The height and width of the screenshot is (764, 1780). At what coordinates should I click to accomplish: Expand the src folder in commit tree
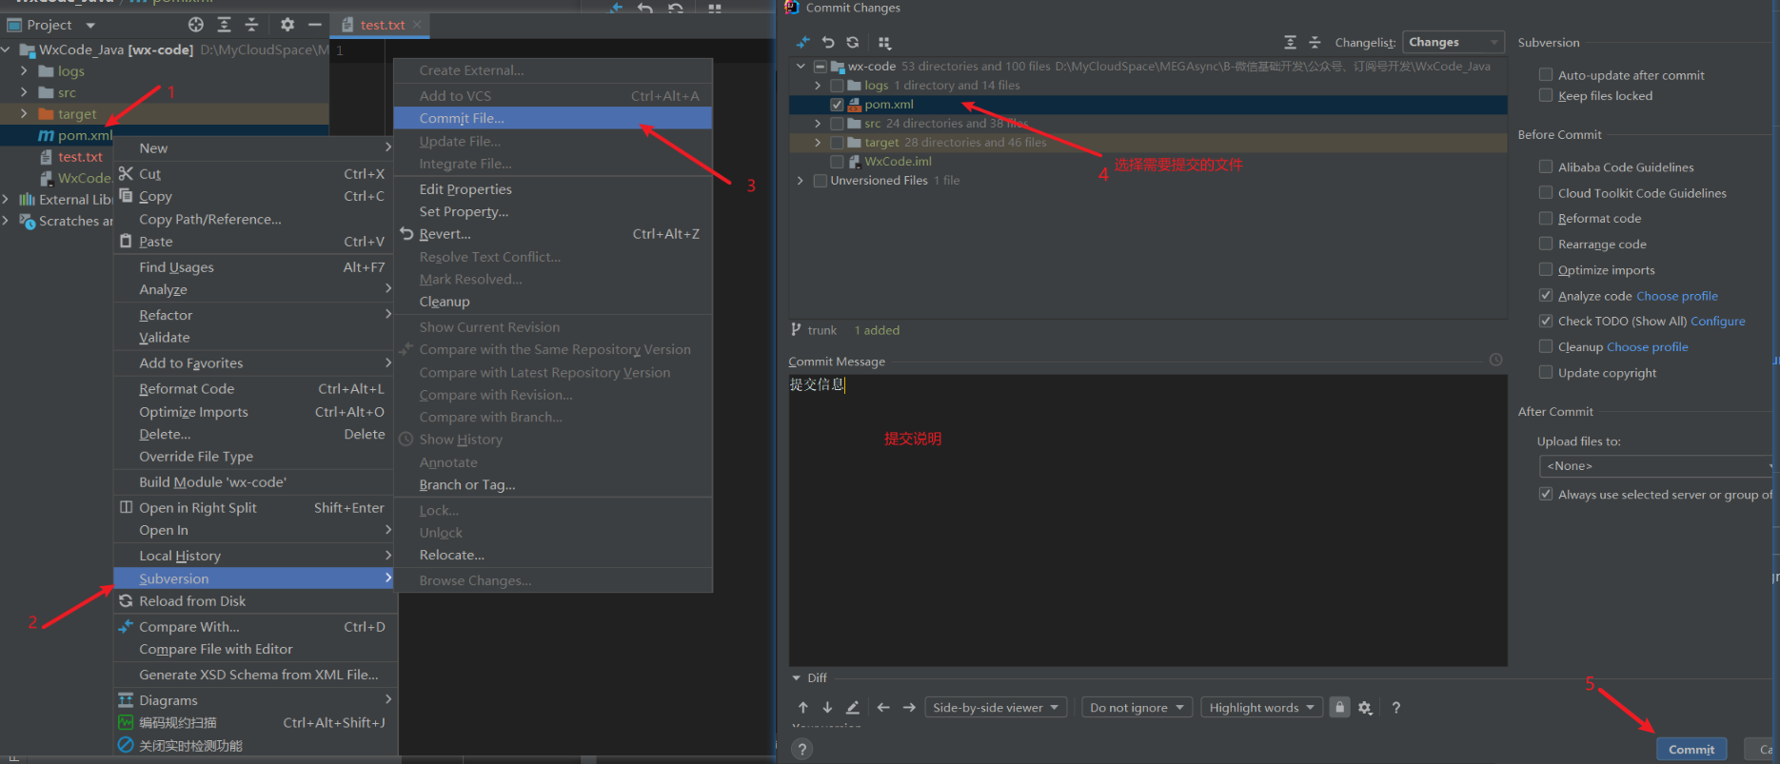(818, 124)
